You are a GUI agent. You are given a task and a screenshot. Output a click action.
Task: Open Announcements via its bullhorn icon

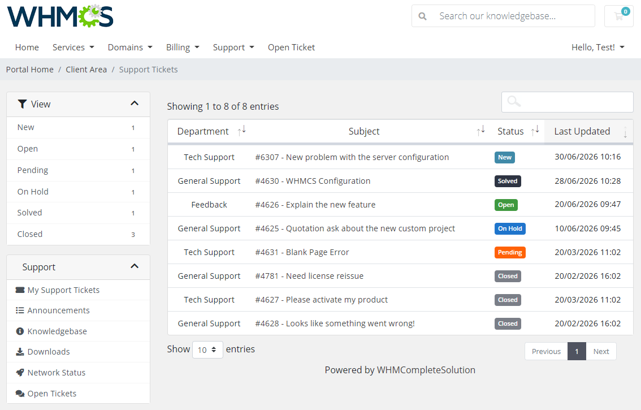pyautogui.click(x=19, y=310)
